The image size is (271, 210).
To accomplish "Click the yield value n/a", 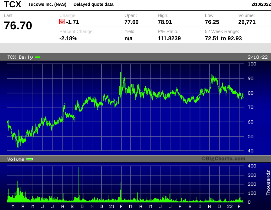I will 129,38.
